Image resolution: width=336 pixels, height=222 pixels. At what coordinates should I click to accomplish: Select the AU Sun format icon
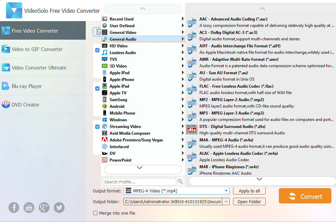pyautogui.click(x=192, y=76)
